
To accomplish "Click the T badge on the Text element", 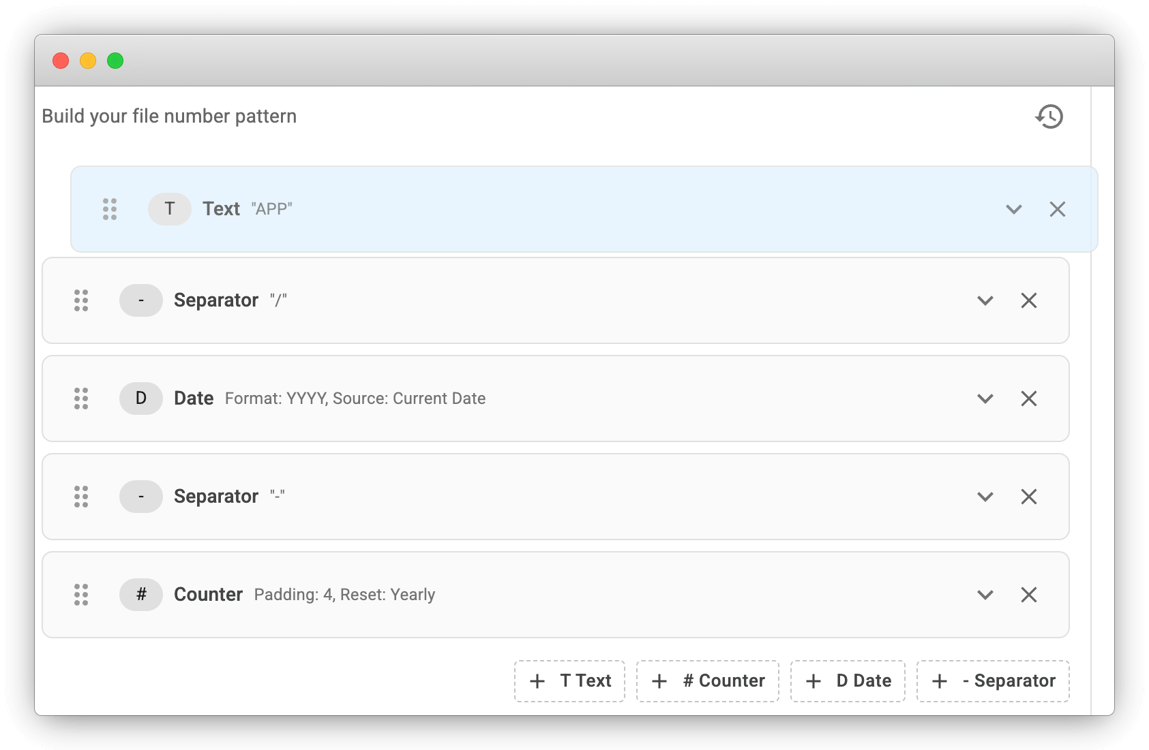I will coord(169,209).
